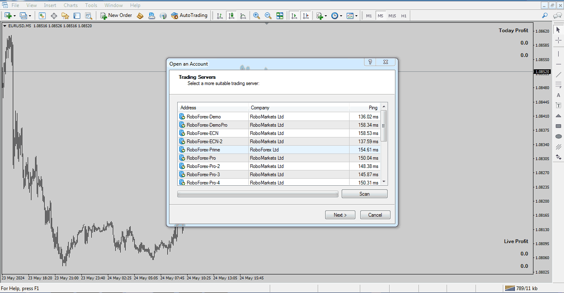The width and height of the screenshot is (564, 293).
Task: Select the Cursor arrow tool
Action: pyautogui.click(x=559, y=30)
